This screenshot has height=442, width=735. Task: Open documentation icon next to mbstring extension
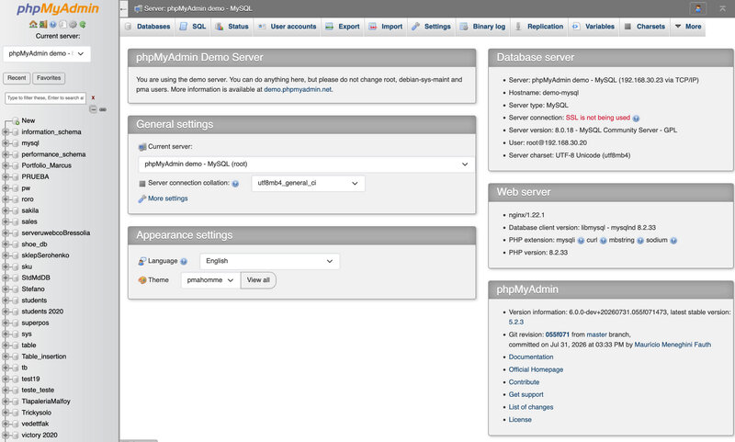pos(639,241)
